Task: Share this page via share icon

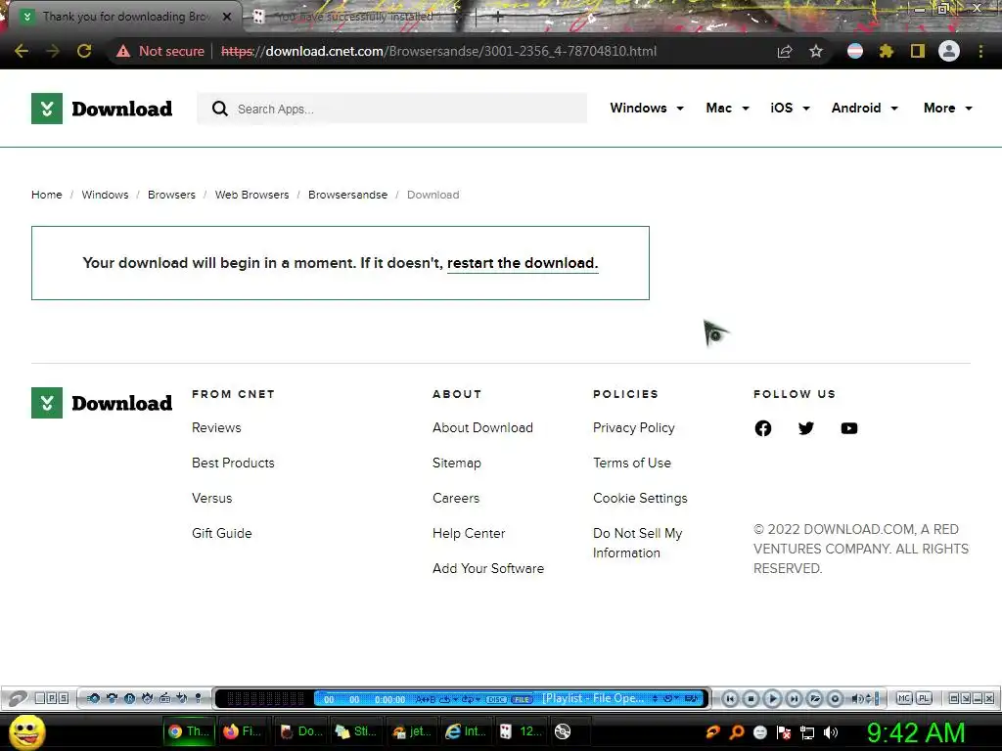Action: point(785,51)
